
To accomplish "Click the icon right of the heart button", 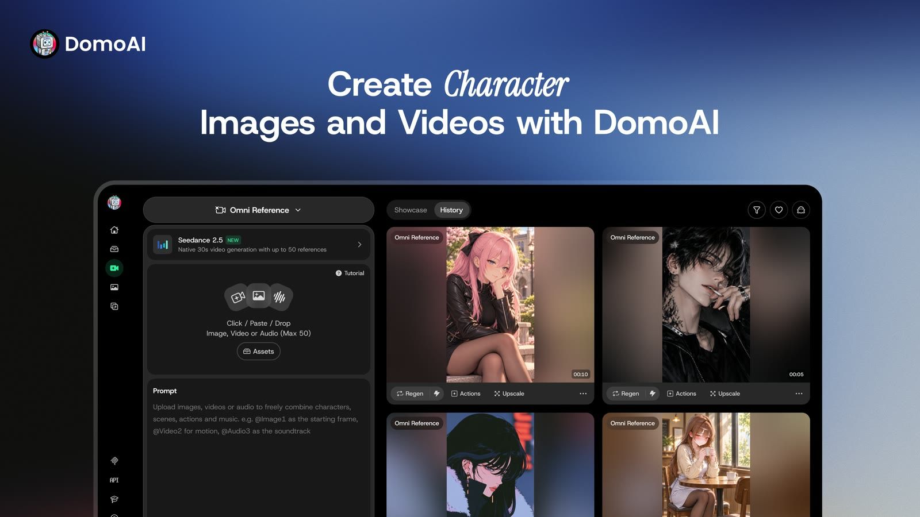I will click(801, 210).
